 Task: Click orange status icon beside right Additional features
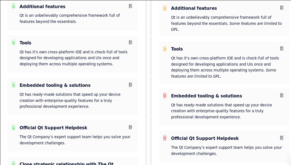(165, 8)
